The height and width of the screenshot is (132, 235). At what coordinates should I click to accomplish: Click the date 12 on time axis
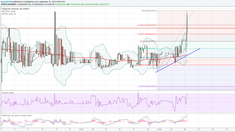coord(70,130)
